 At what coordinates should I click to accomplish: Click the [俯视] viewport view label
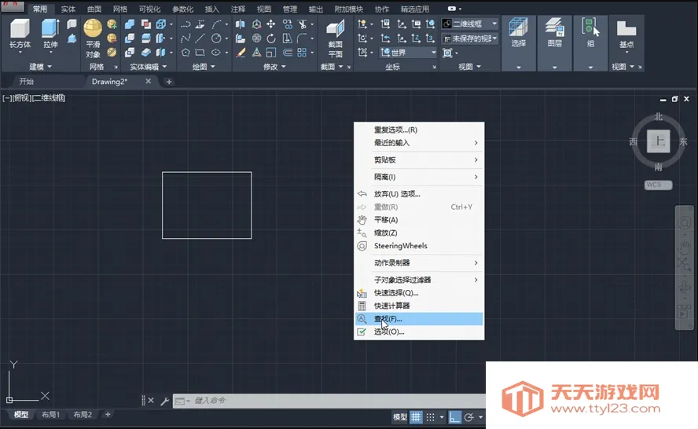[x=22, y=98]
